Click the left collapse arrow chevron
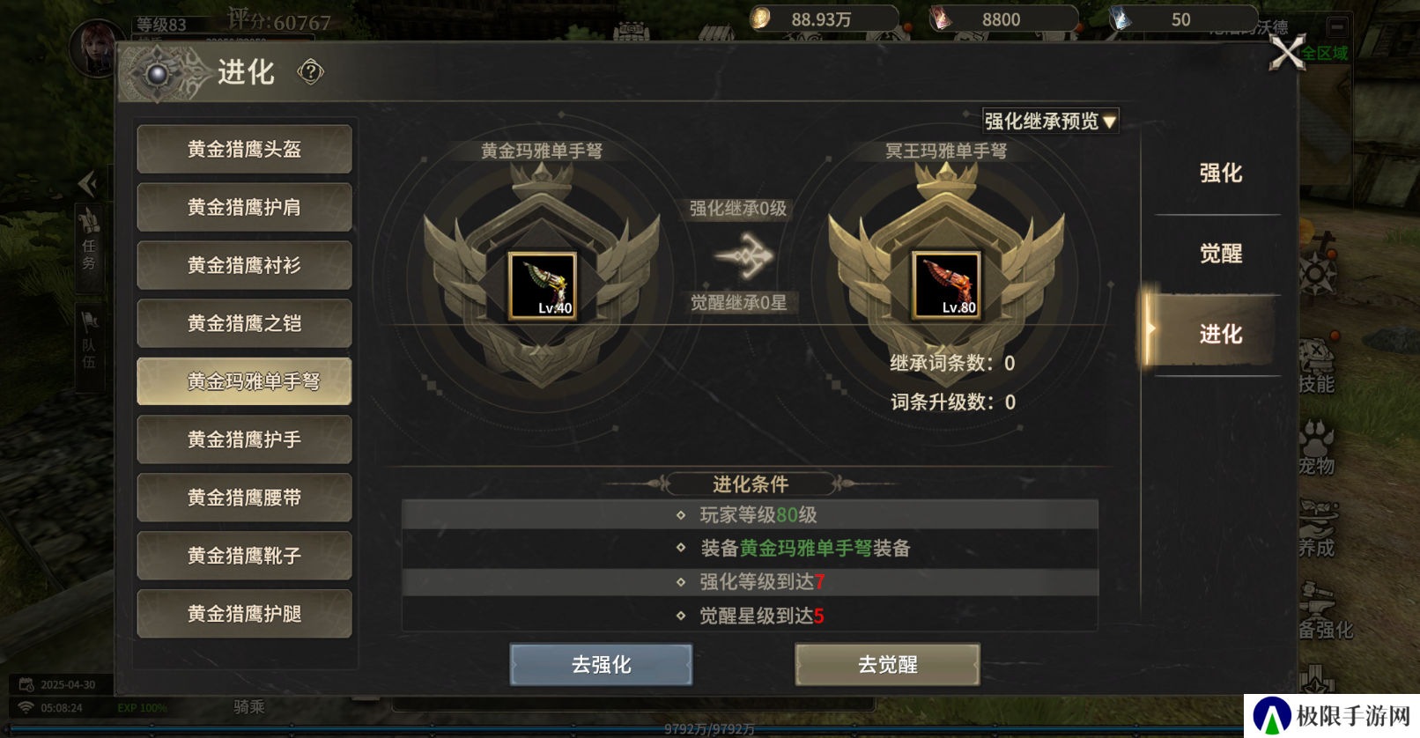Viewport: 1420px width, 738px height. (87, 183)
